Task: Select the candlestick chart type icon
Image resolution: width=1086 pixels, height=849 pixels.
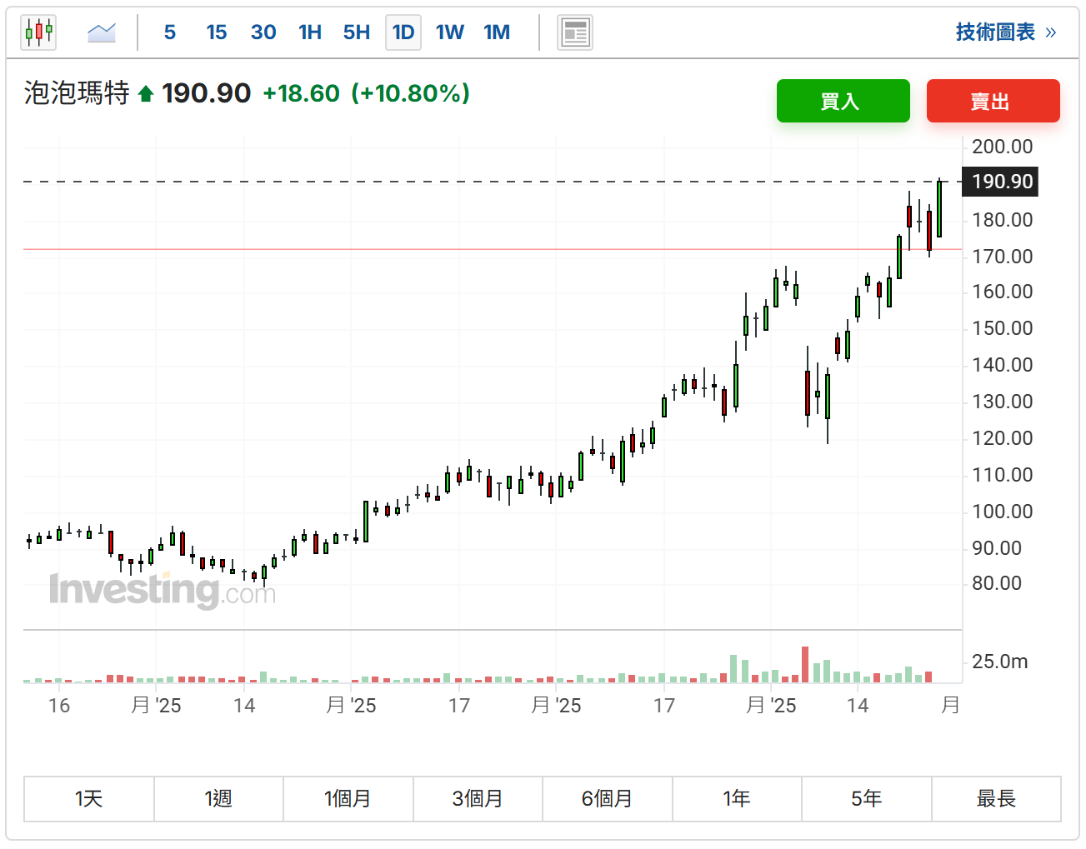Action: (x=39, y=32)
